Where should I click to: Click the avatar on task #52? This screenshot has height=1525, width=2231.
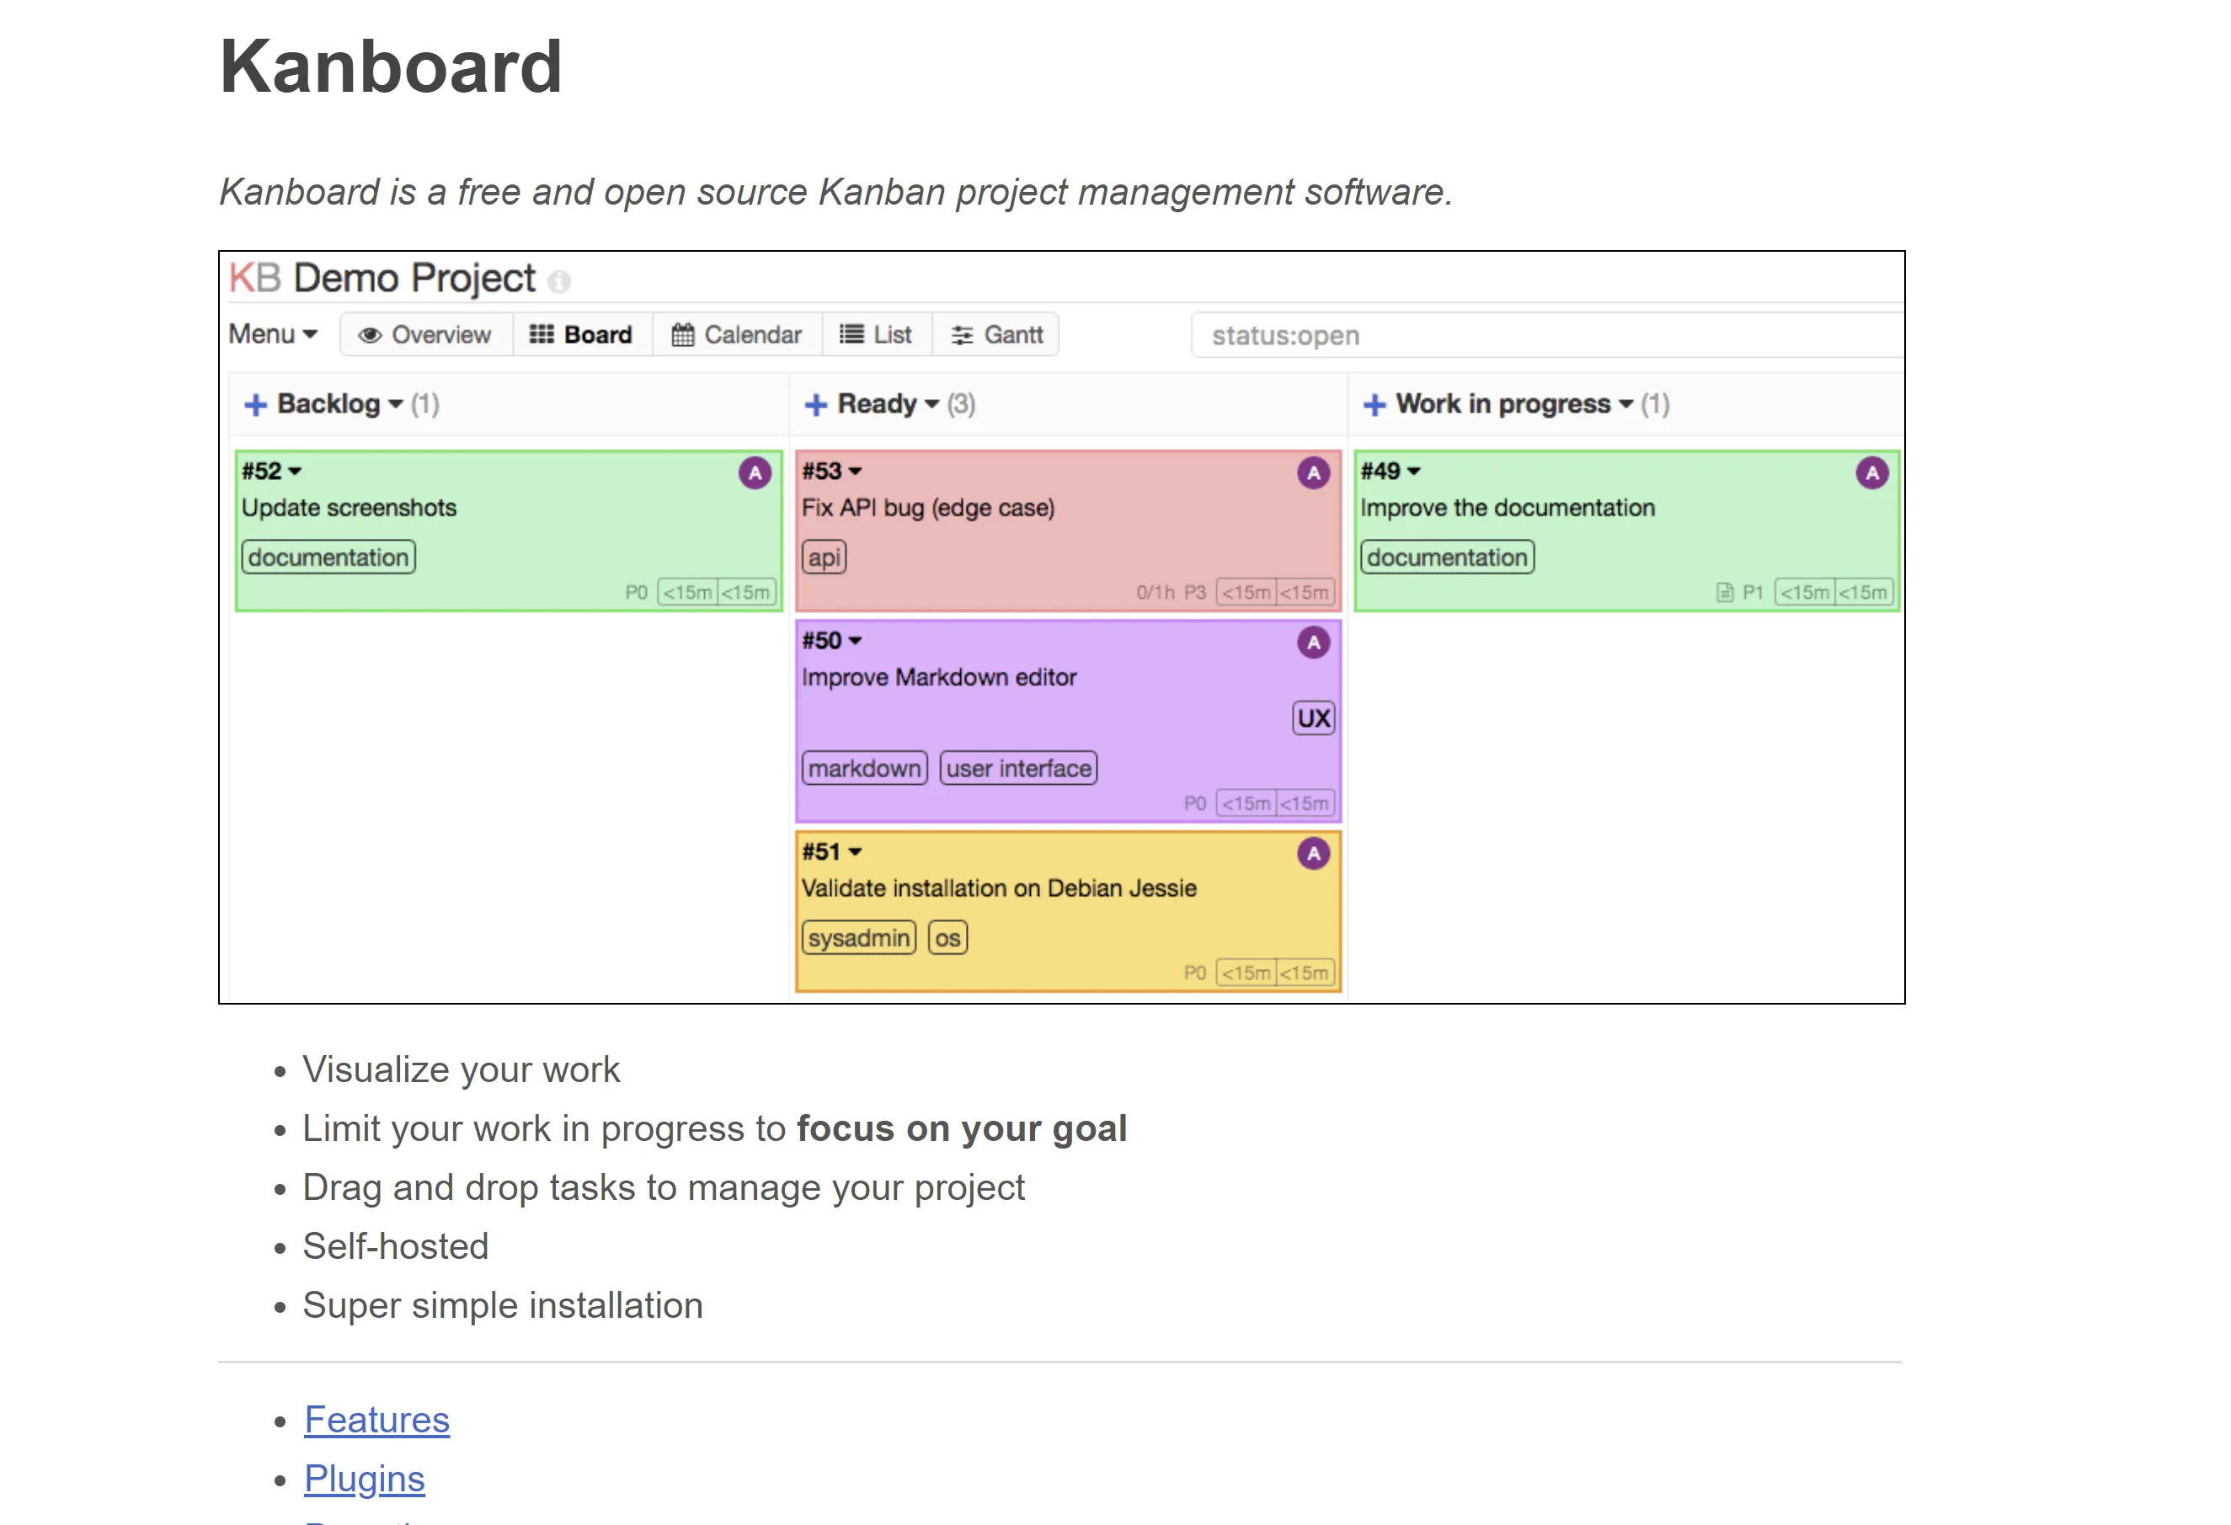(755, 473)
